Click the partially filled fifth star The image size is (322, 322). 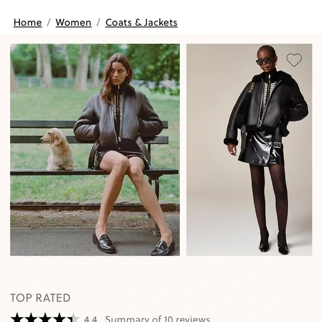pos(73,318)
